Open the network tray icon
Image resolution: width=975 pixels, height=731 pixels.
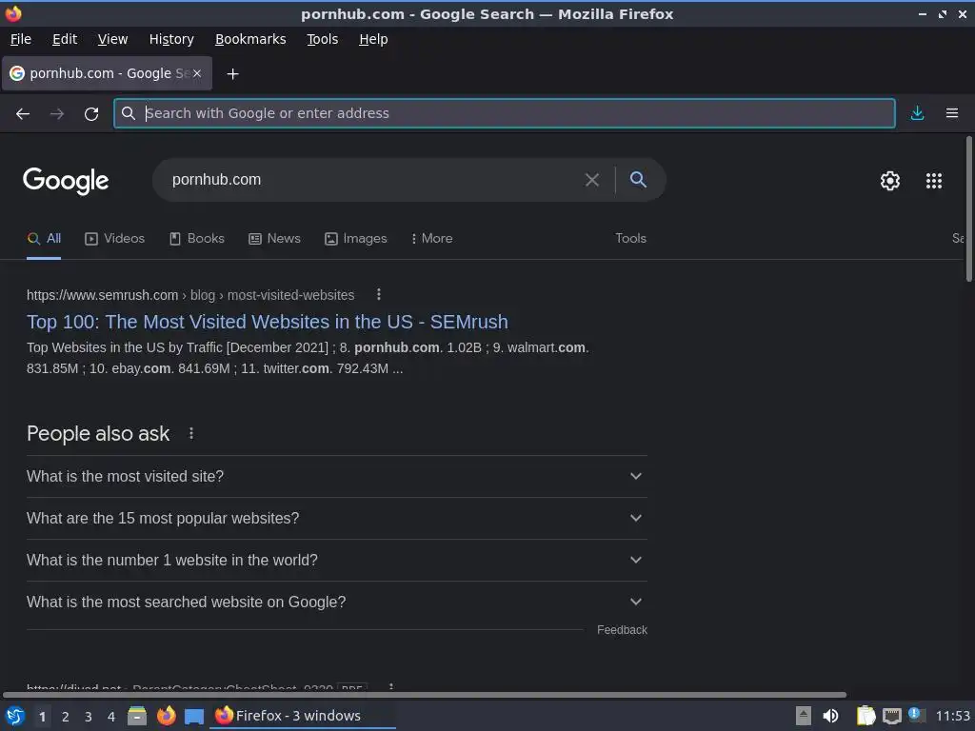[891, 716]
